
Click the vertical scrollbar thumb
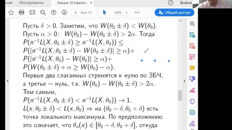(180, 95)
